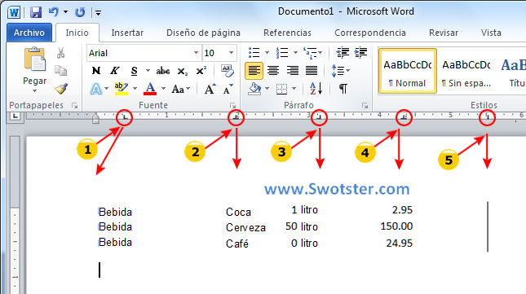The image size is (526, 294).
Task: Select the Sin espaciado style
Action: click(x=466, y=71)
